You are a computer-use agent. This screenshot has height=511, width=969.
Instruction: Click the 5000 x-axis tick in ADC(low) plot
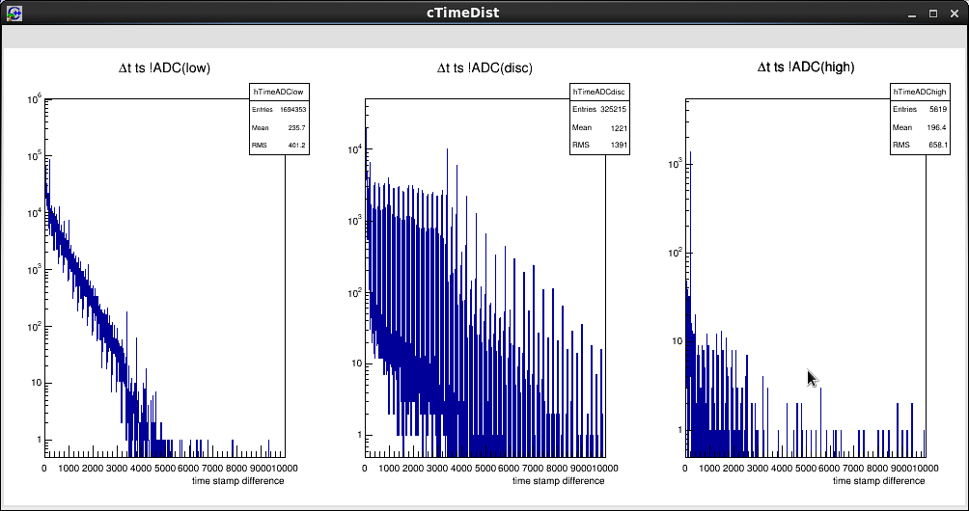(164, 469)
